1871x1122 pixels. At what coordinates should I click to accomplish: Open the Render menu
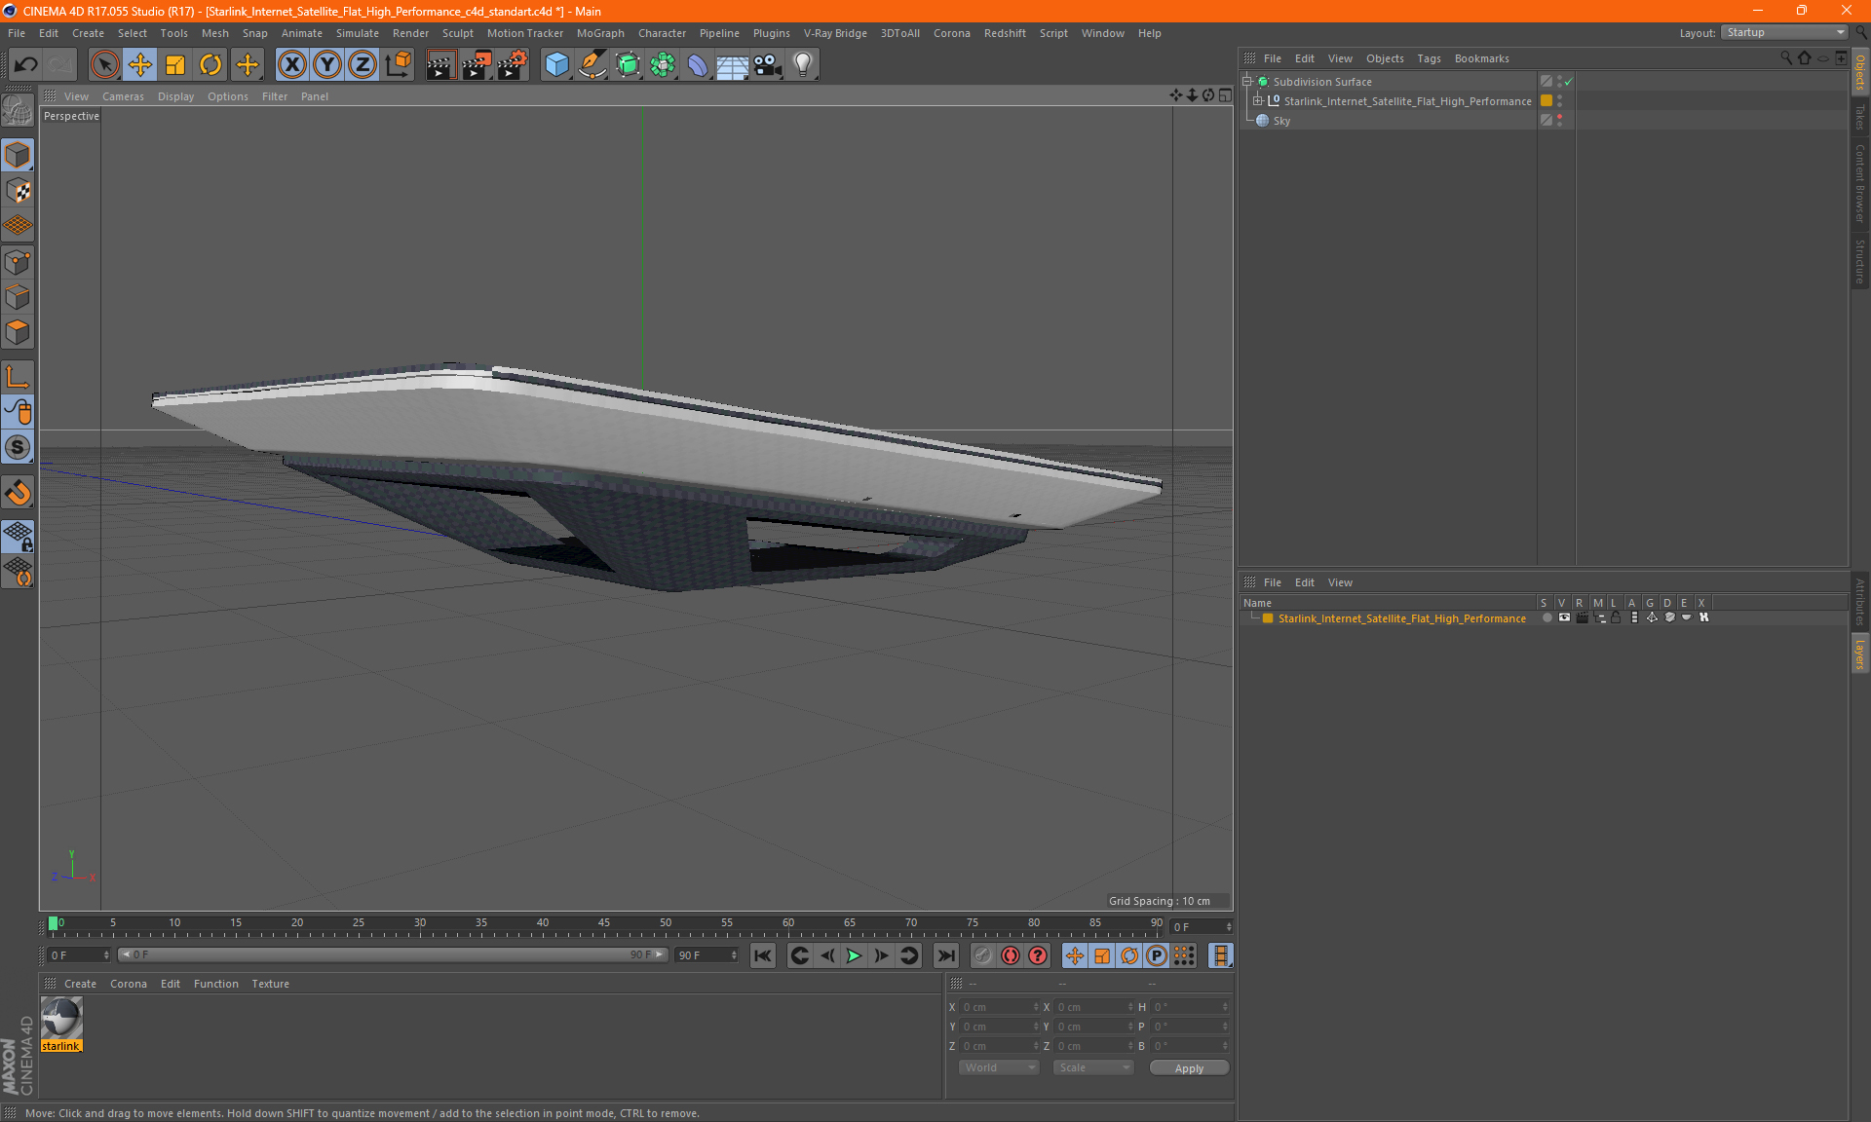pyautogui.click(x=410, y=33)
